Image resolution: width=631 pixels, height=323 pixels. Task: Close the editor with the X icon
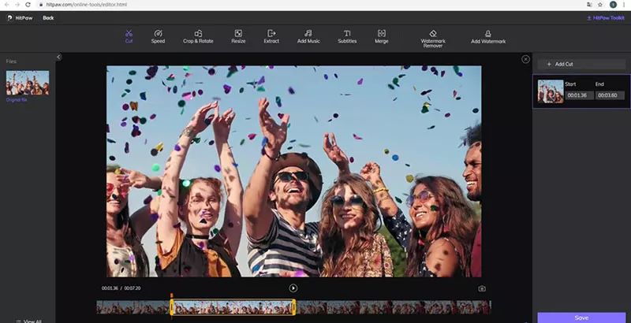pos(526,59)
